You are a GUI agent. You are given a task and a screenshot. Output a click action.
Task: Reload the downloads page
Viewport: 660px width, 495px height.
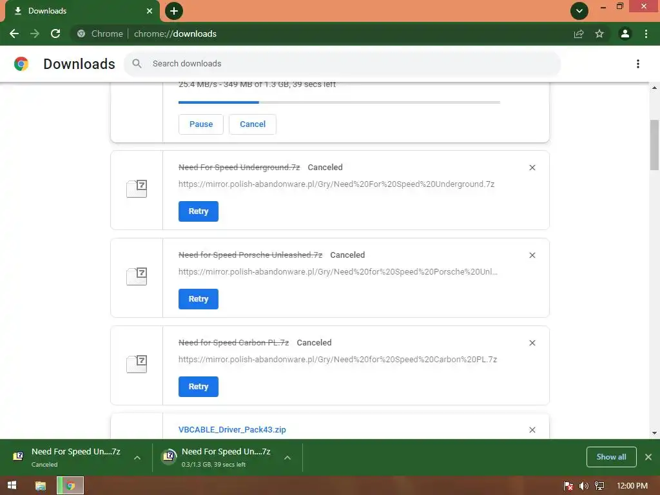pos(55,34)
